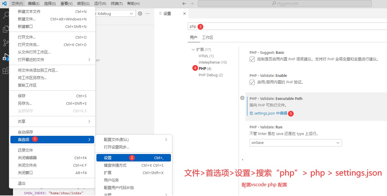Choose 另存为... from the file menu

coord(52,103)
